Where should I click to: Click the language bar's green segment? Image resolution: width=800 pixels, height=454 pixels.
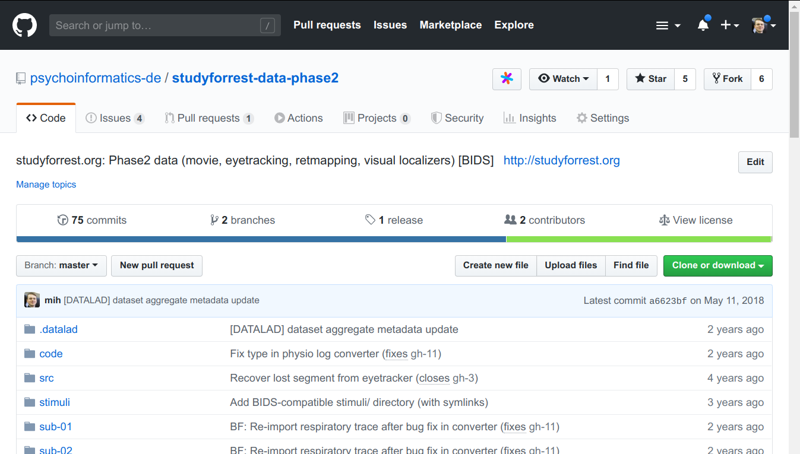click(638, 239)
